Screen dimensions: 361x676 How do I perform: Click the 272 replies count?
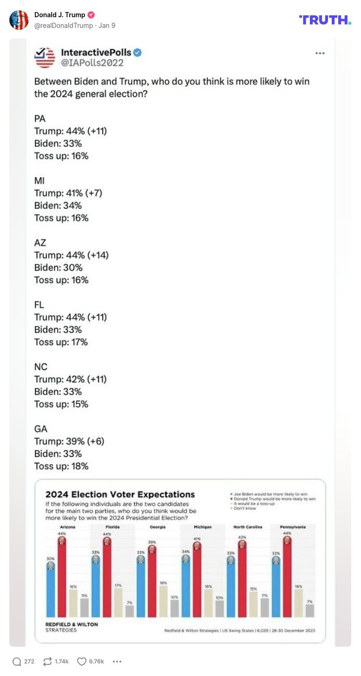[x=29, y=661]
